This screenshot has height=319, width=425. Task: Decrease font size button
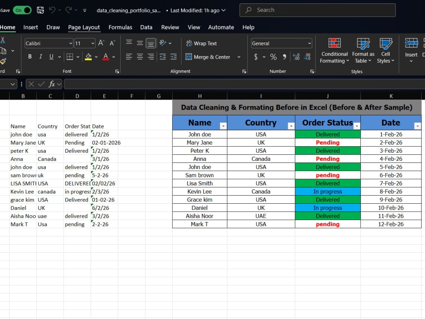112,43
